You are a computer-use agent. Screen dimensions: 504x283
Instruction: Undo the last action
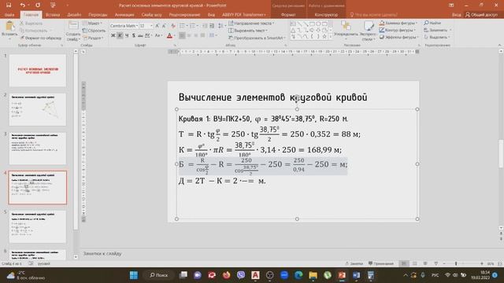[x=23, y=6]
